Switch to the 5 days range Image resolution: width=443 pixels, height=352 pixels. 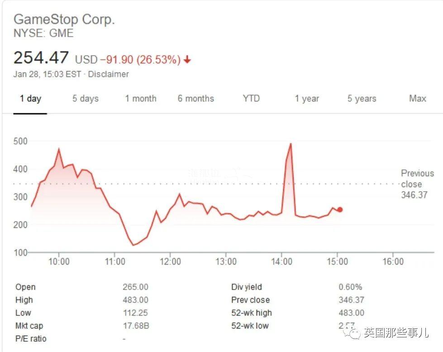pyautogui.click(x=86, y=98)
